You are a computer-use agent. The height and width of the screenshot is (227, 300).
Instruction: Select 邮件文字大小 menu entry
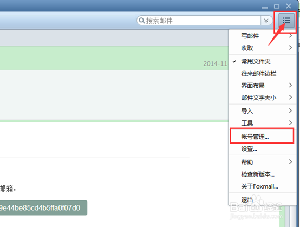click(x=263, y=98)
